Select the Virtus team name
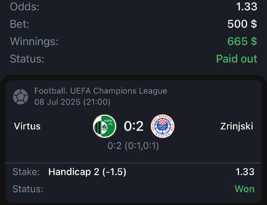This screenshot has height=205, width=267. (x=27, y=126)
